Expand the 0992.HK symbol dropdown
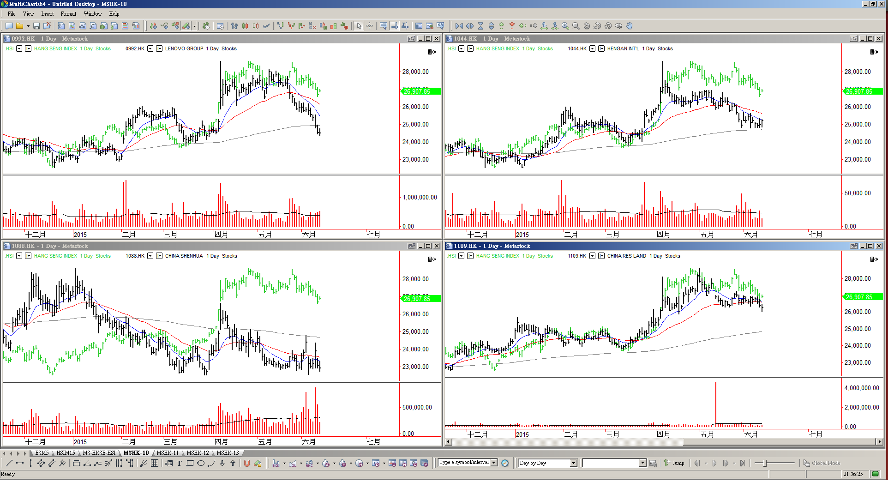This screenshot has height=488, width=888. point(150,48)
